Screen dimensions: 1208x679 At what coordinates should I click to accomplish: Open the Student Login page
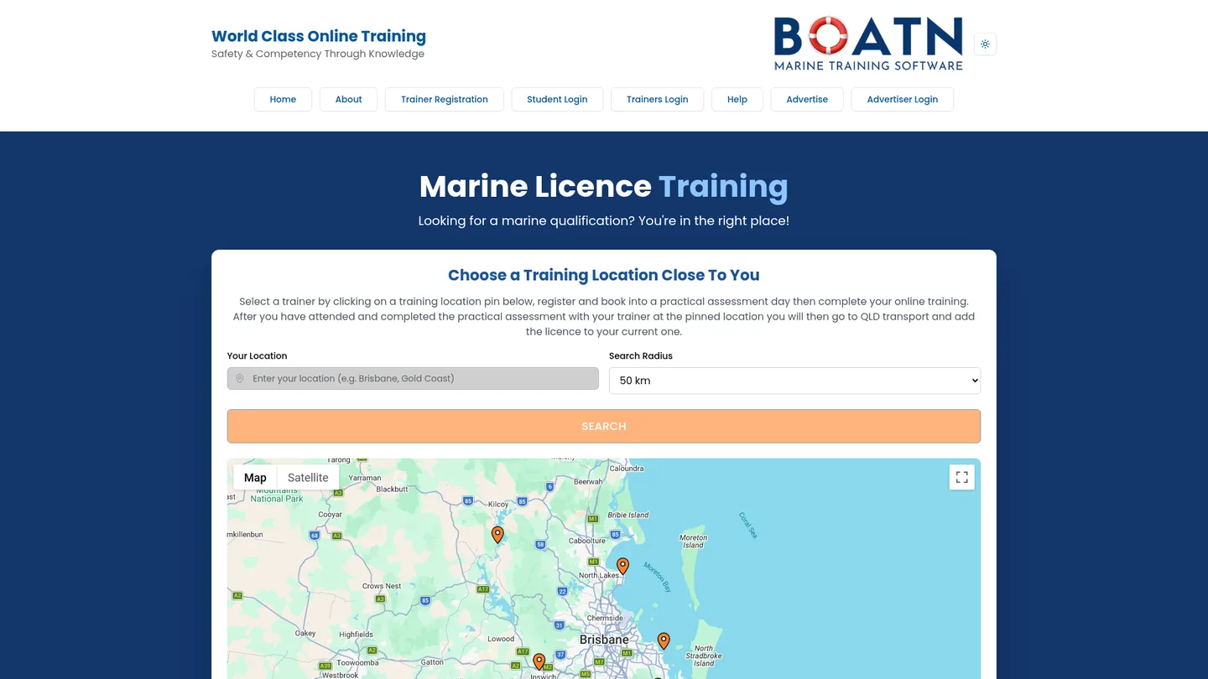tap(557, 99)
